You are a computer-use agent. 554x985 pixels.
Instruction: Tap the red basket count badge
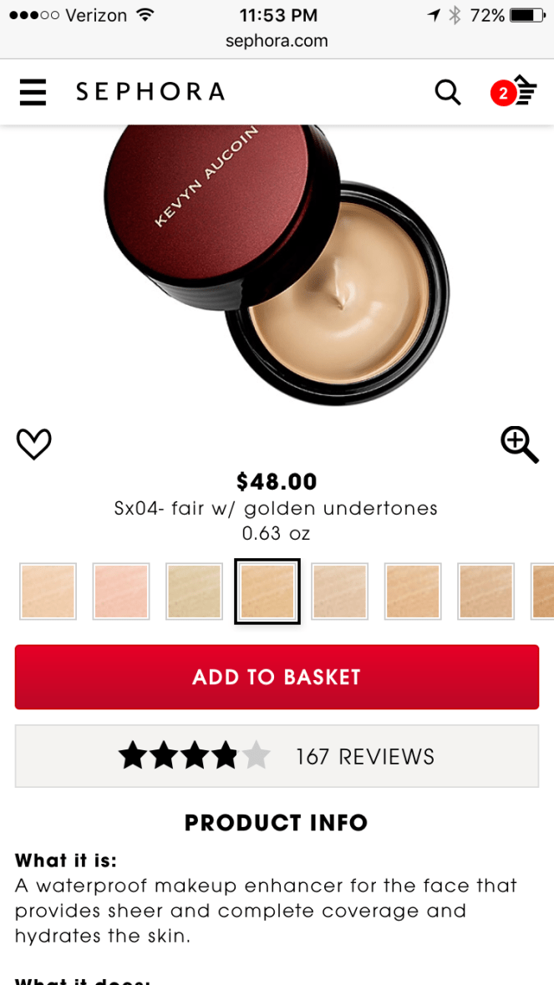click(503, 94)
